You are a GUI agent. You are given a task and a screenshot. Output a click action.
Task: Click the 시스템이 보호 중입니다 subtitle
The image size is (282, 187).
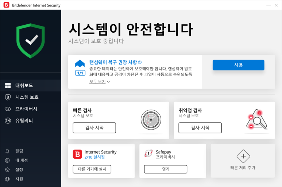pyautogui.click(x=96, y=41)
